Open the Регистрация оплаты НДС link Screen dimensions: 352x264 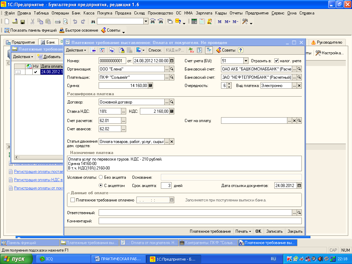pos(38,180)
